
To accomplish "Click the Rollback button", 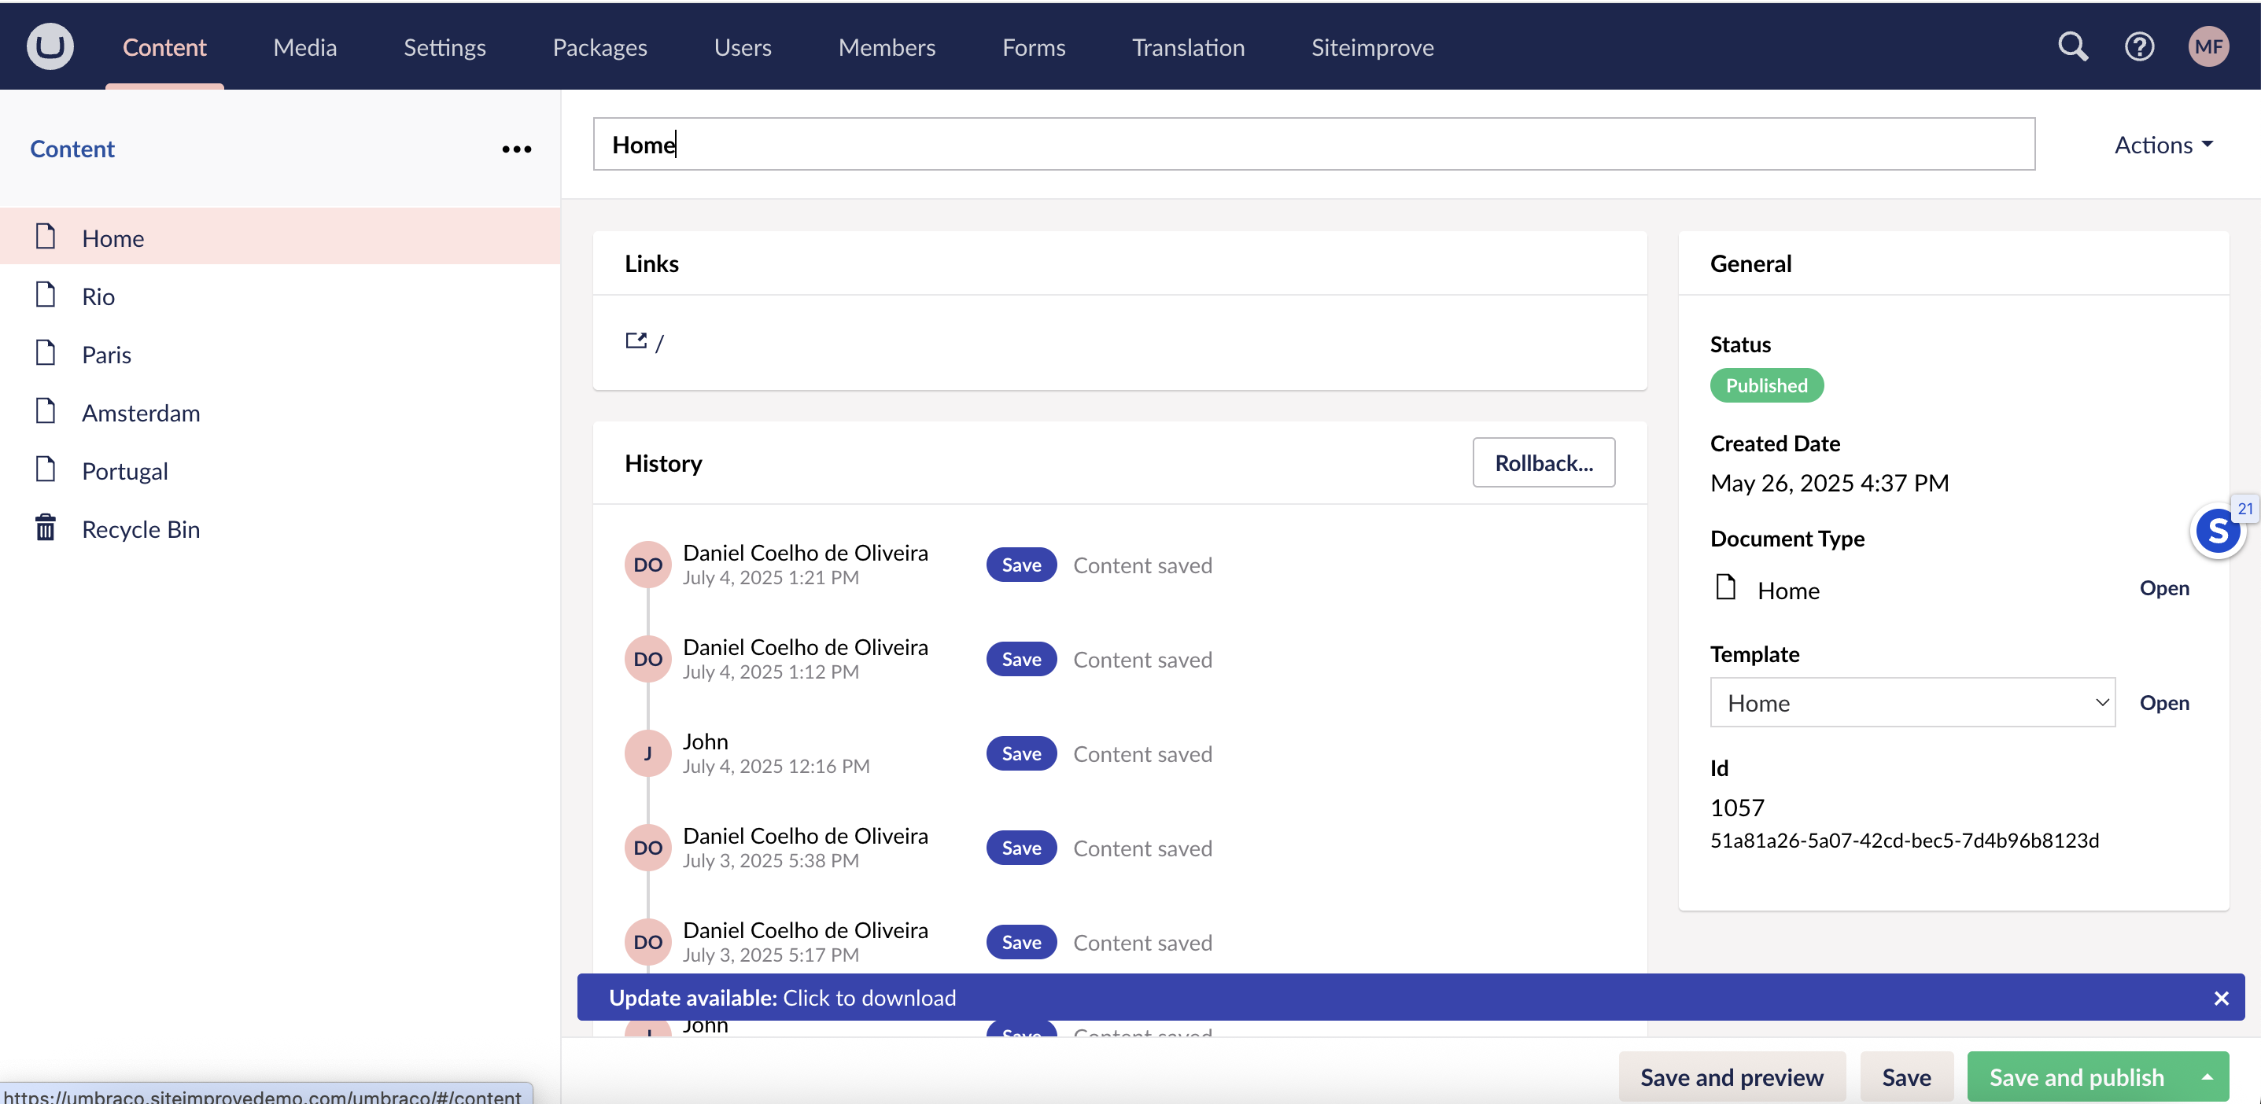I will pyautogui.click(x=1543, y=462).
